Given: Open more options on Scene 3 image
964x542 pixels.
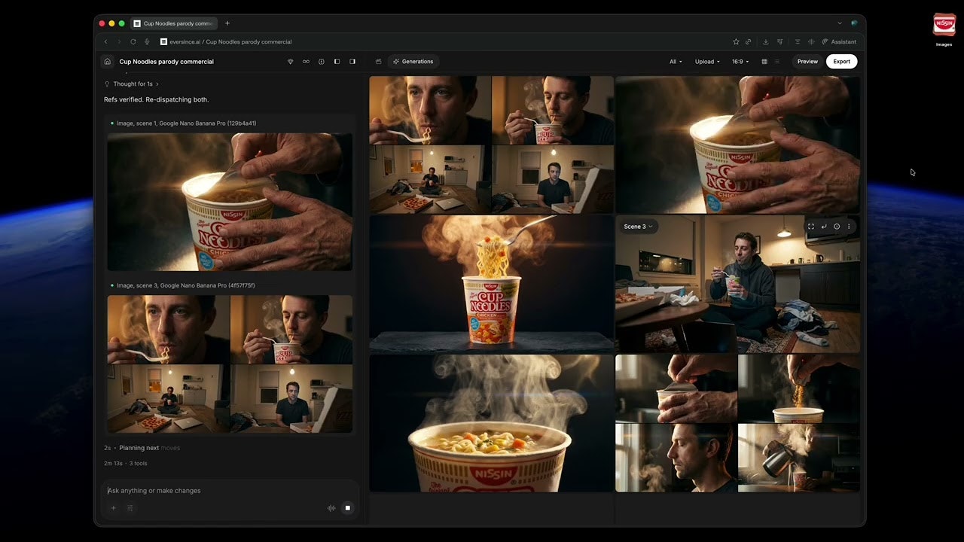Looking at the screenshot, I should pyautogui.click(x=849, y=227).
